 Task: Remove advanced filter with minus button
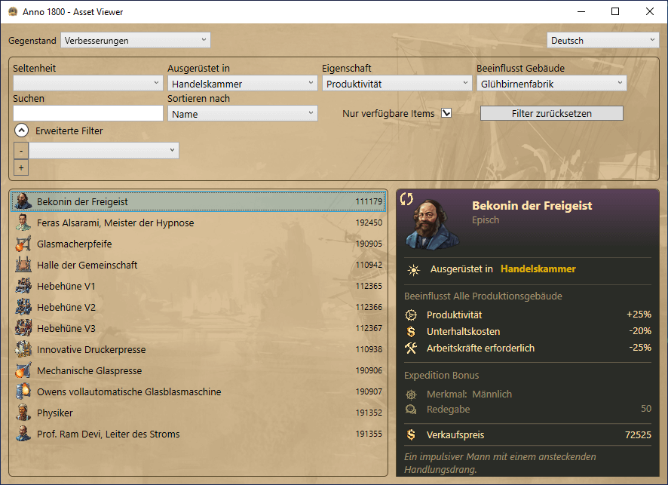(21, 151)
